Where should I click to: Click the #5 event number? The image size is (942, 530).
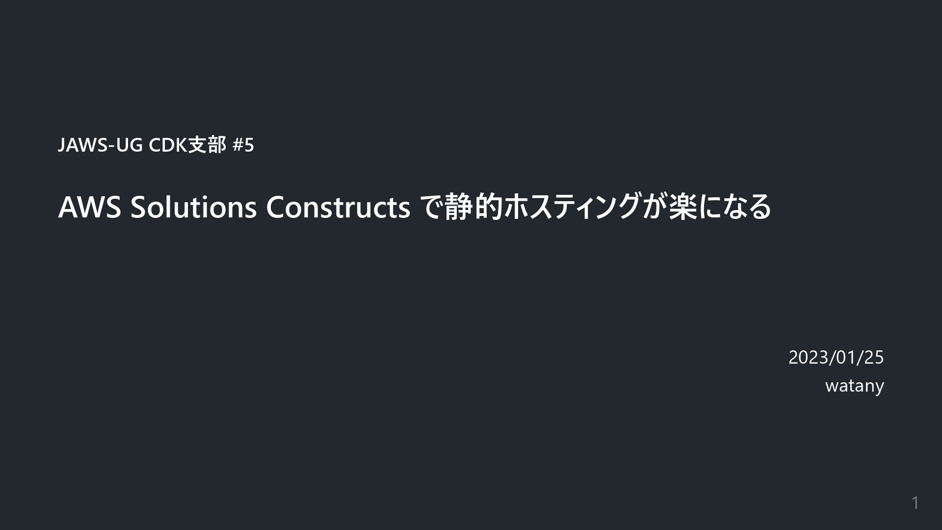[243, 145]
